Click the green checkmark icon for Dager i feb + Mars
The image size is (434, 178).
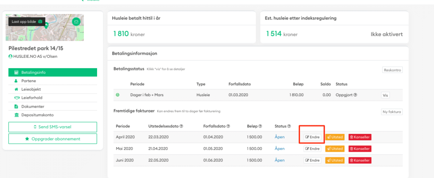tap(117, 95)
